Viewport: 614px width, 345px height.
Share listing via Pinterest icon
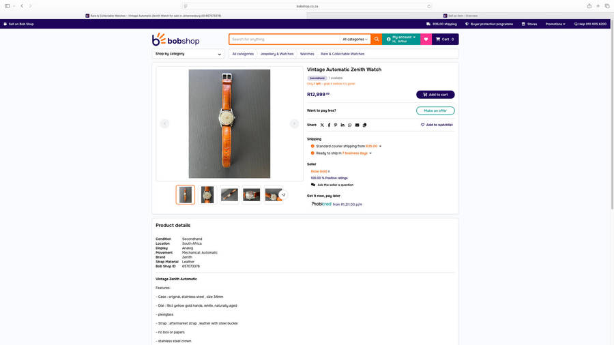coord(336,125)
